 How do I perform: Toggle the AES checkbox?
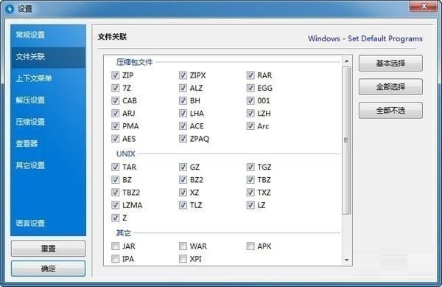[x=116, y=139]
